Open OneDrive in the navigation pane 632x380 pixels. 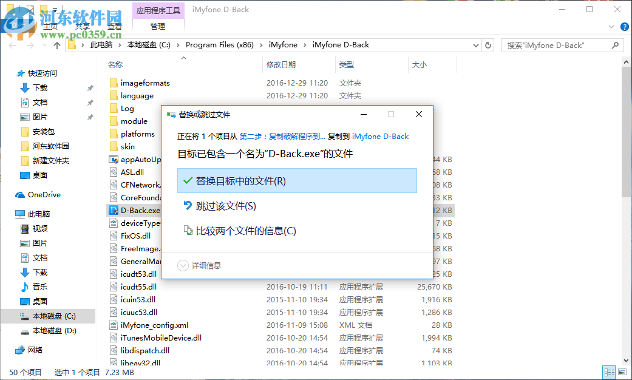coord(45,194)
